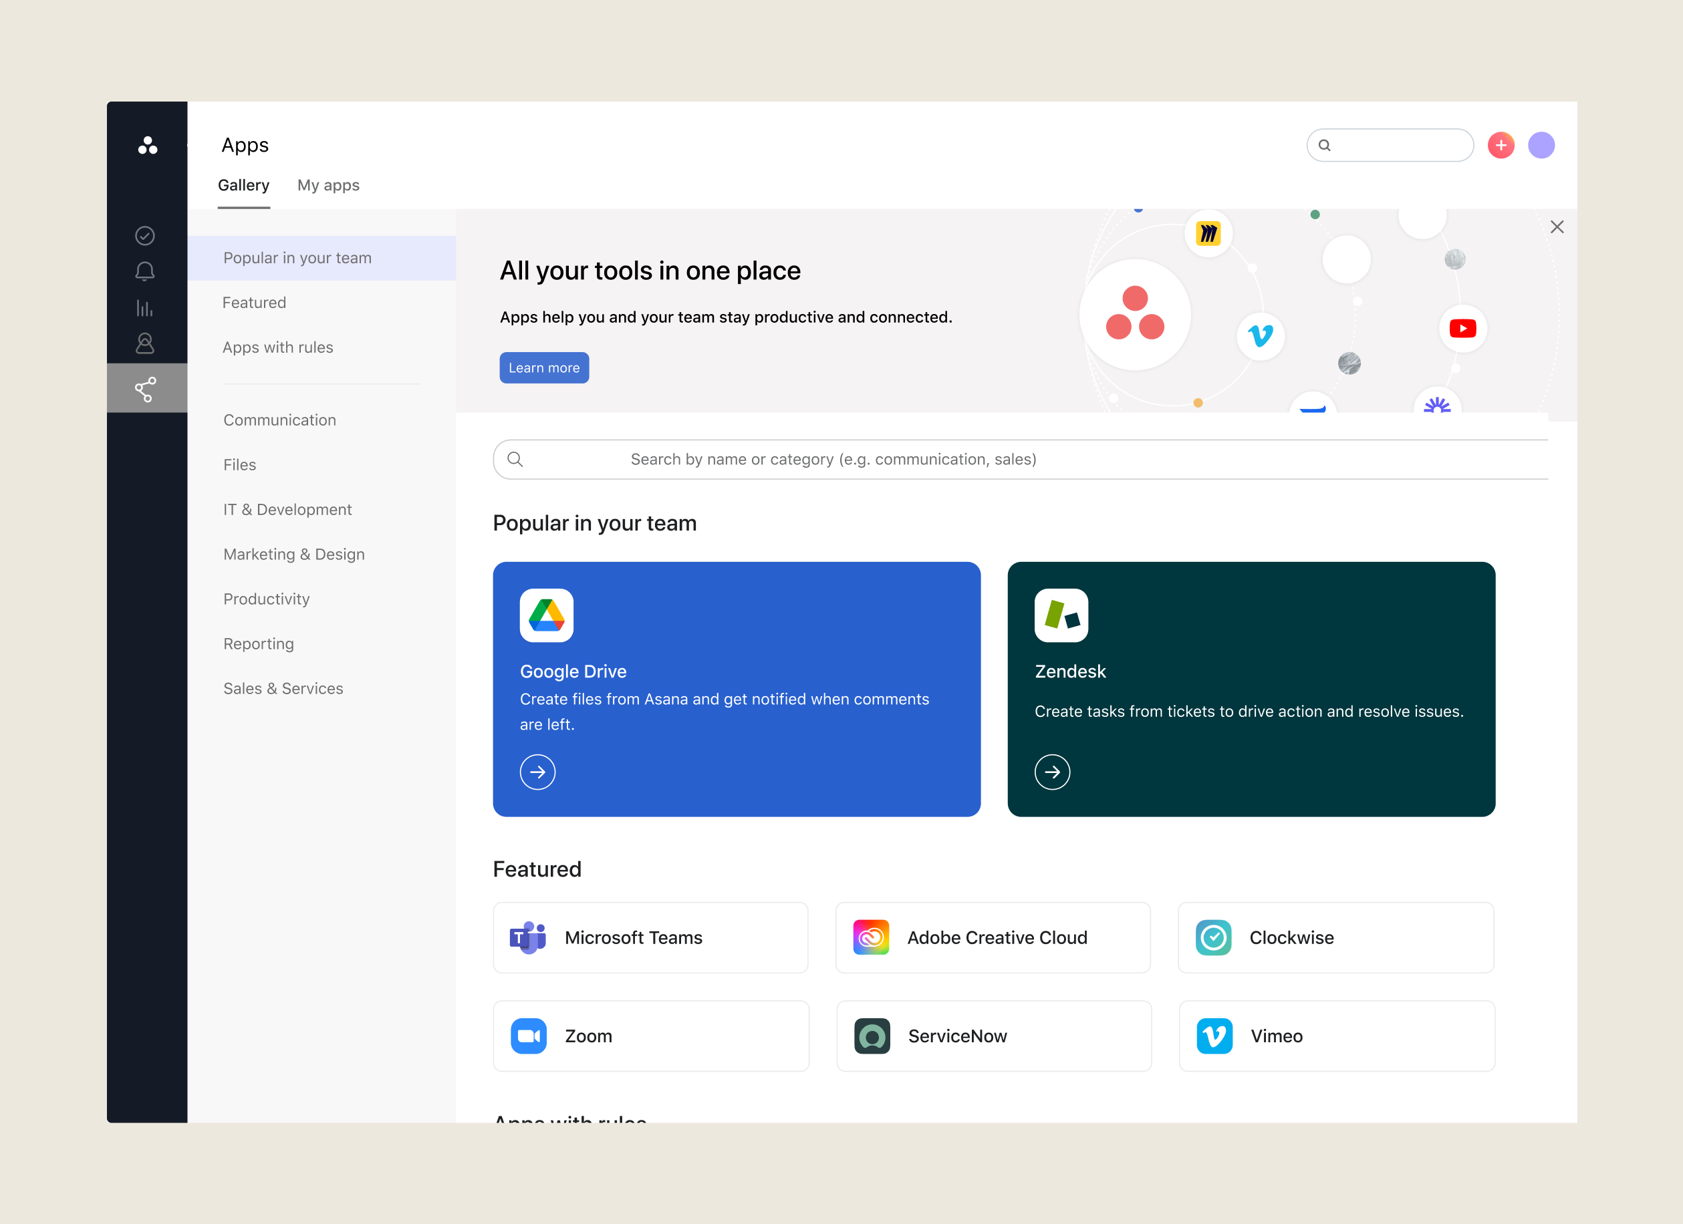Switch to the My apps tab
Image resolution: width=1683 pixels, height=1224 pixels.
coord(329,186)
